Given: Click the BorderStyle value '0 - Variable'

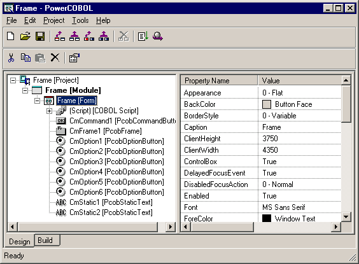Looking at the screenshot, I should (279, 116).
